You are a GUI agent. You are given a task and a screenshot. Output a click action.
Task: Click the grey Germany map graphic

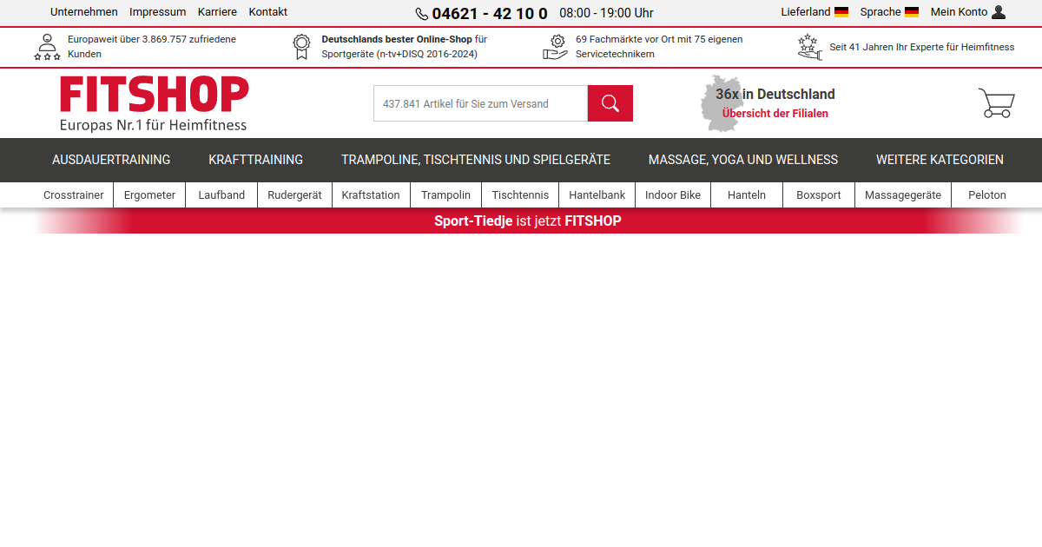722,102
